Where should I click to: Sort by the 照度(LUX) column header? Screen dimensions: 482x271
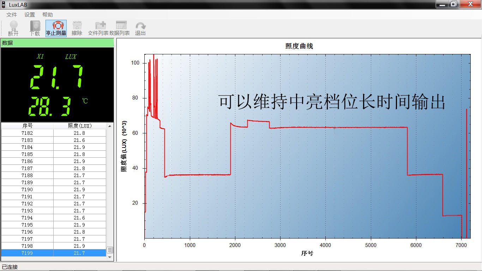coord(79,126)
